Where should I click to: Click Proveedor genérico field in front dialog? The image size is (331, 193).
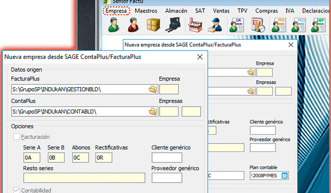[167, 178]
